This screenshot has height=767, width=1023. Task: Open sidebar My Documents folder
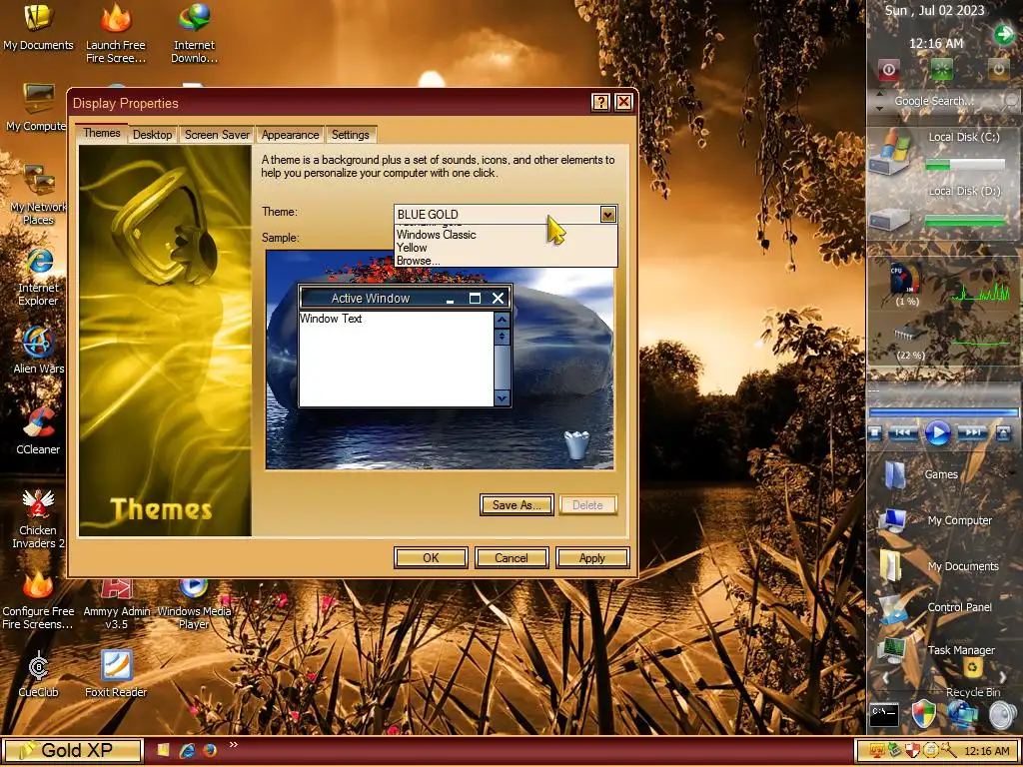pyautogui.click(x=939, y=566)
